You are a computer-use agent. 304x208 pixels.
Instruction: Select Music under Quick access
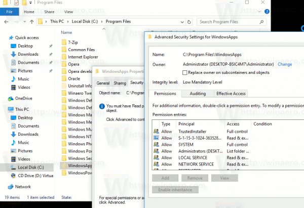point(23,79)
